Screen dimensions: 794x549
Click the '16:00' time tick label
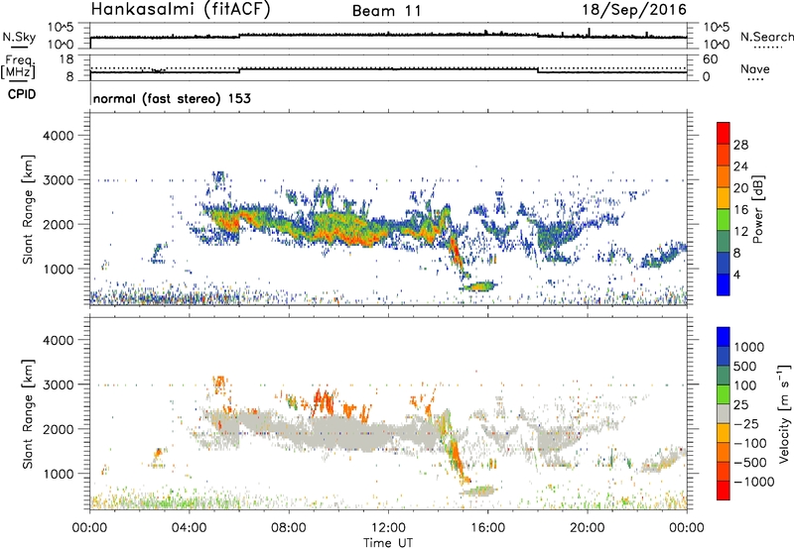pos(487,528)
